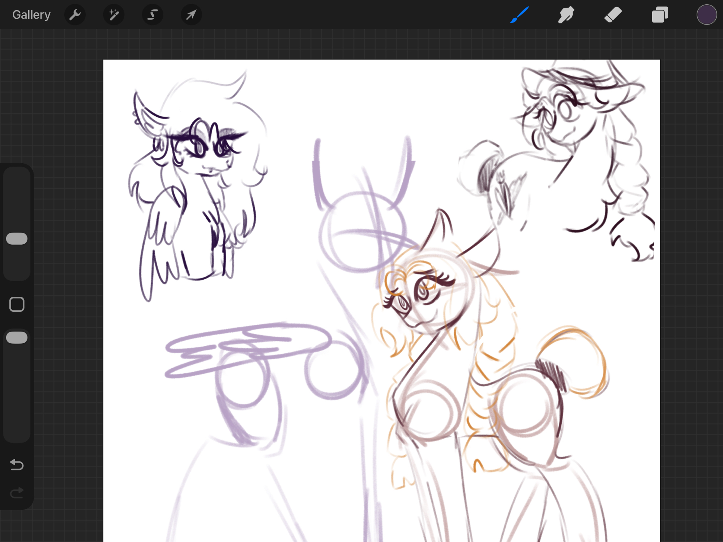Open the Layers panel

coord(660,15)
